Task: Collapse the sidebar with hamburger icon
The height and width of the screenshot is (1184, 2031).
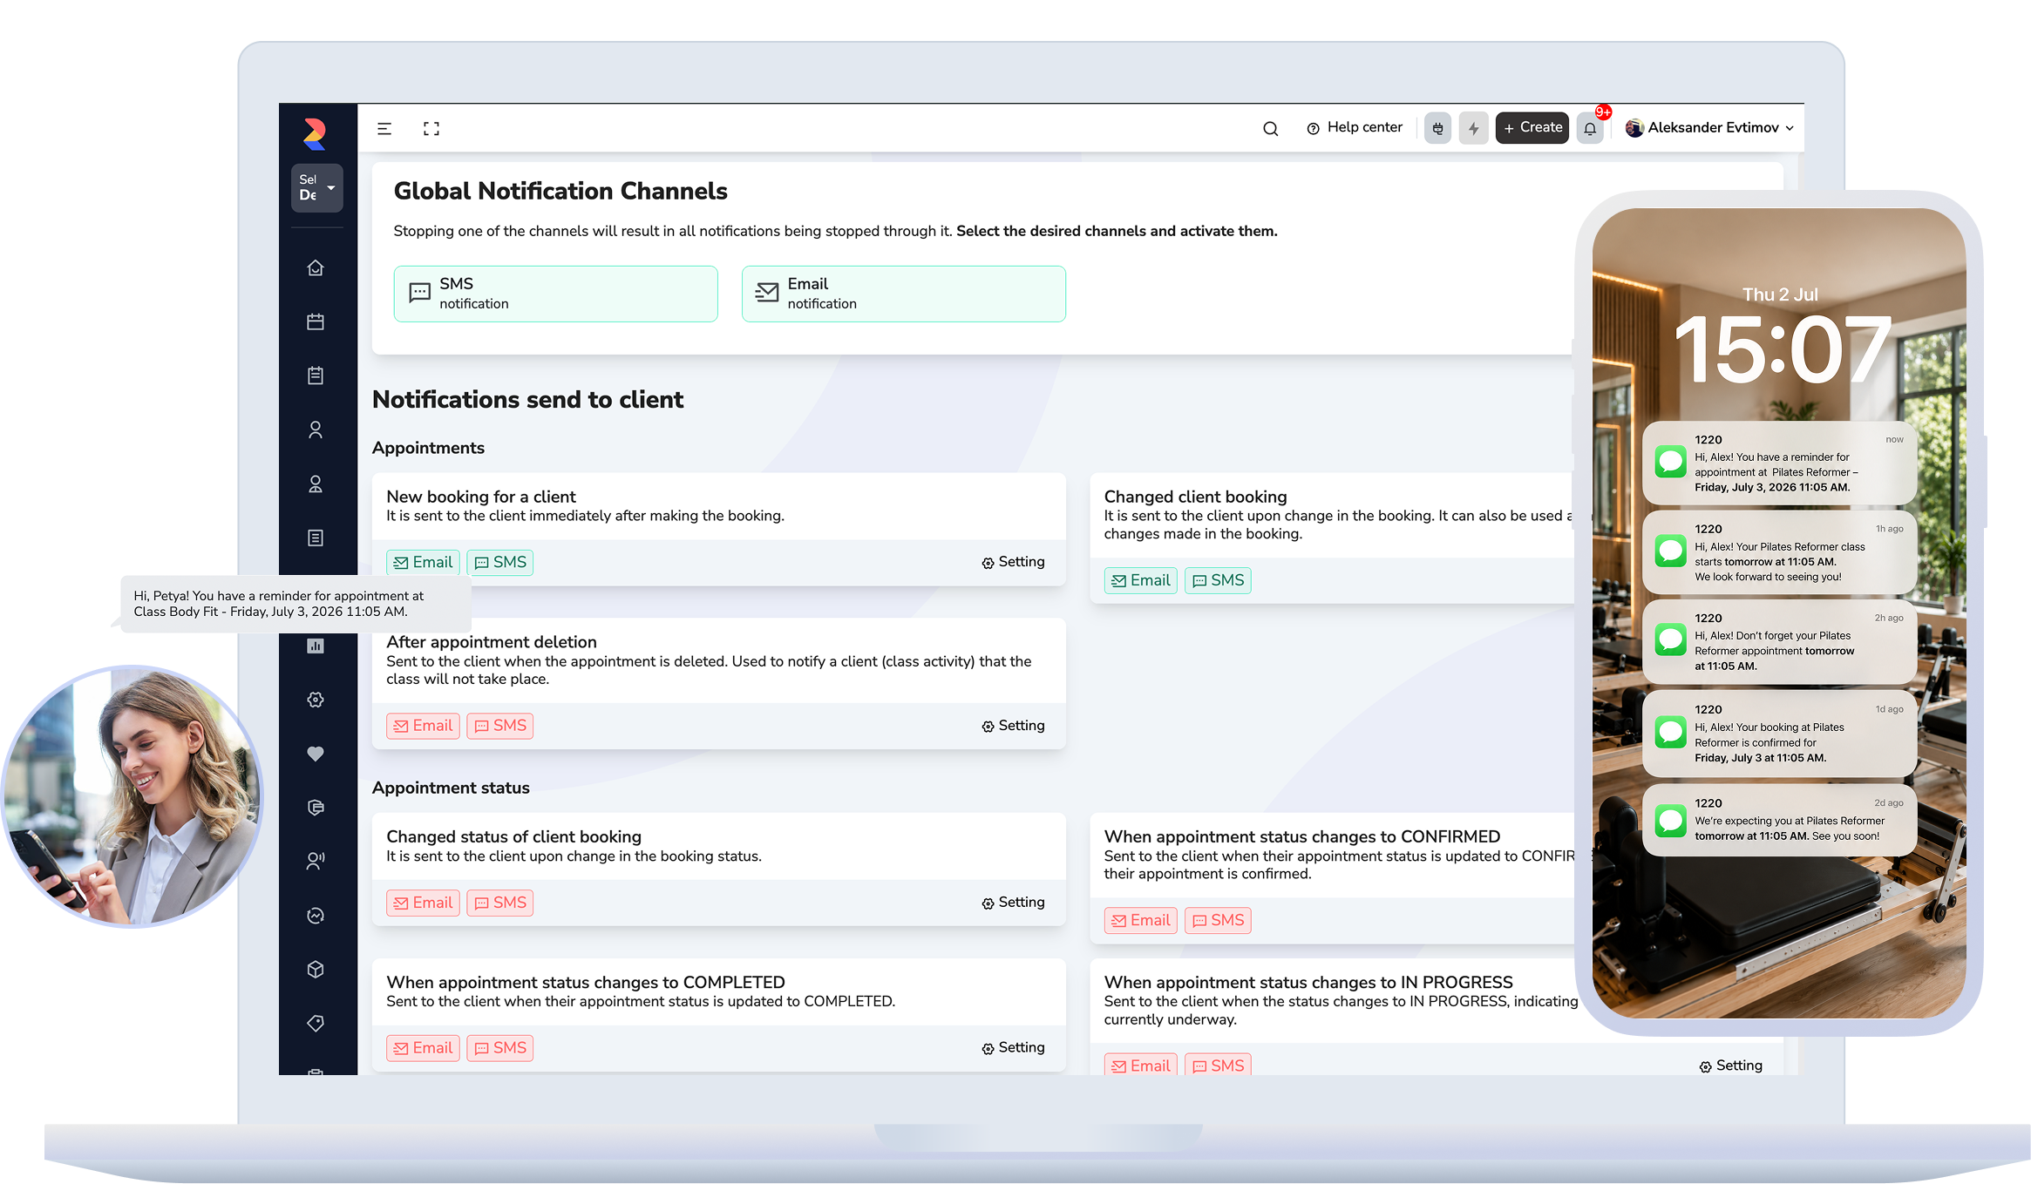Action: coord(384,128)
